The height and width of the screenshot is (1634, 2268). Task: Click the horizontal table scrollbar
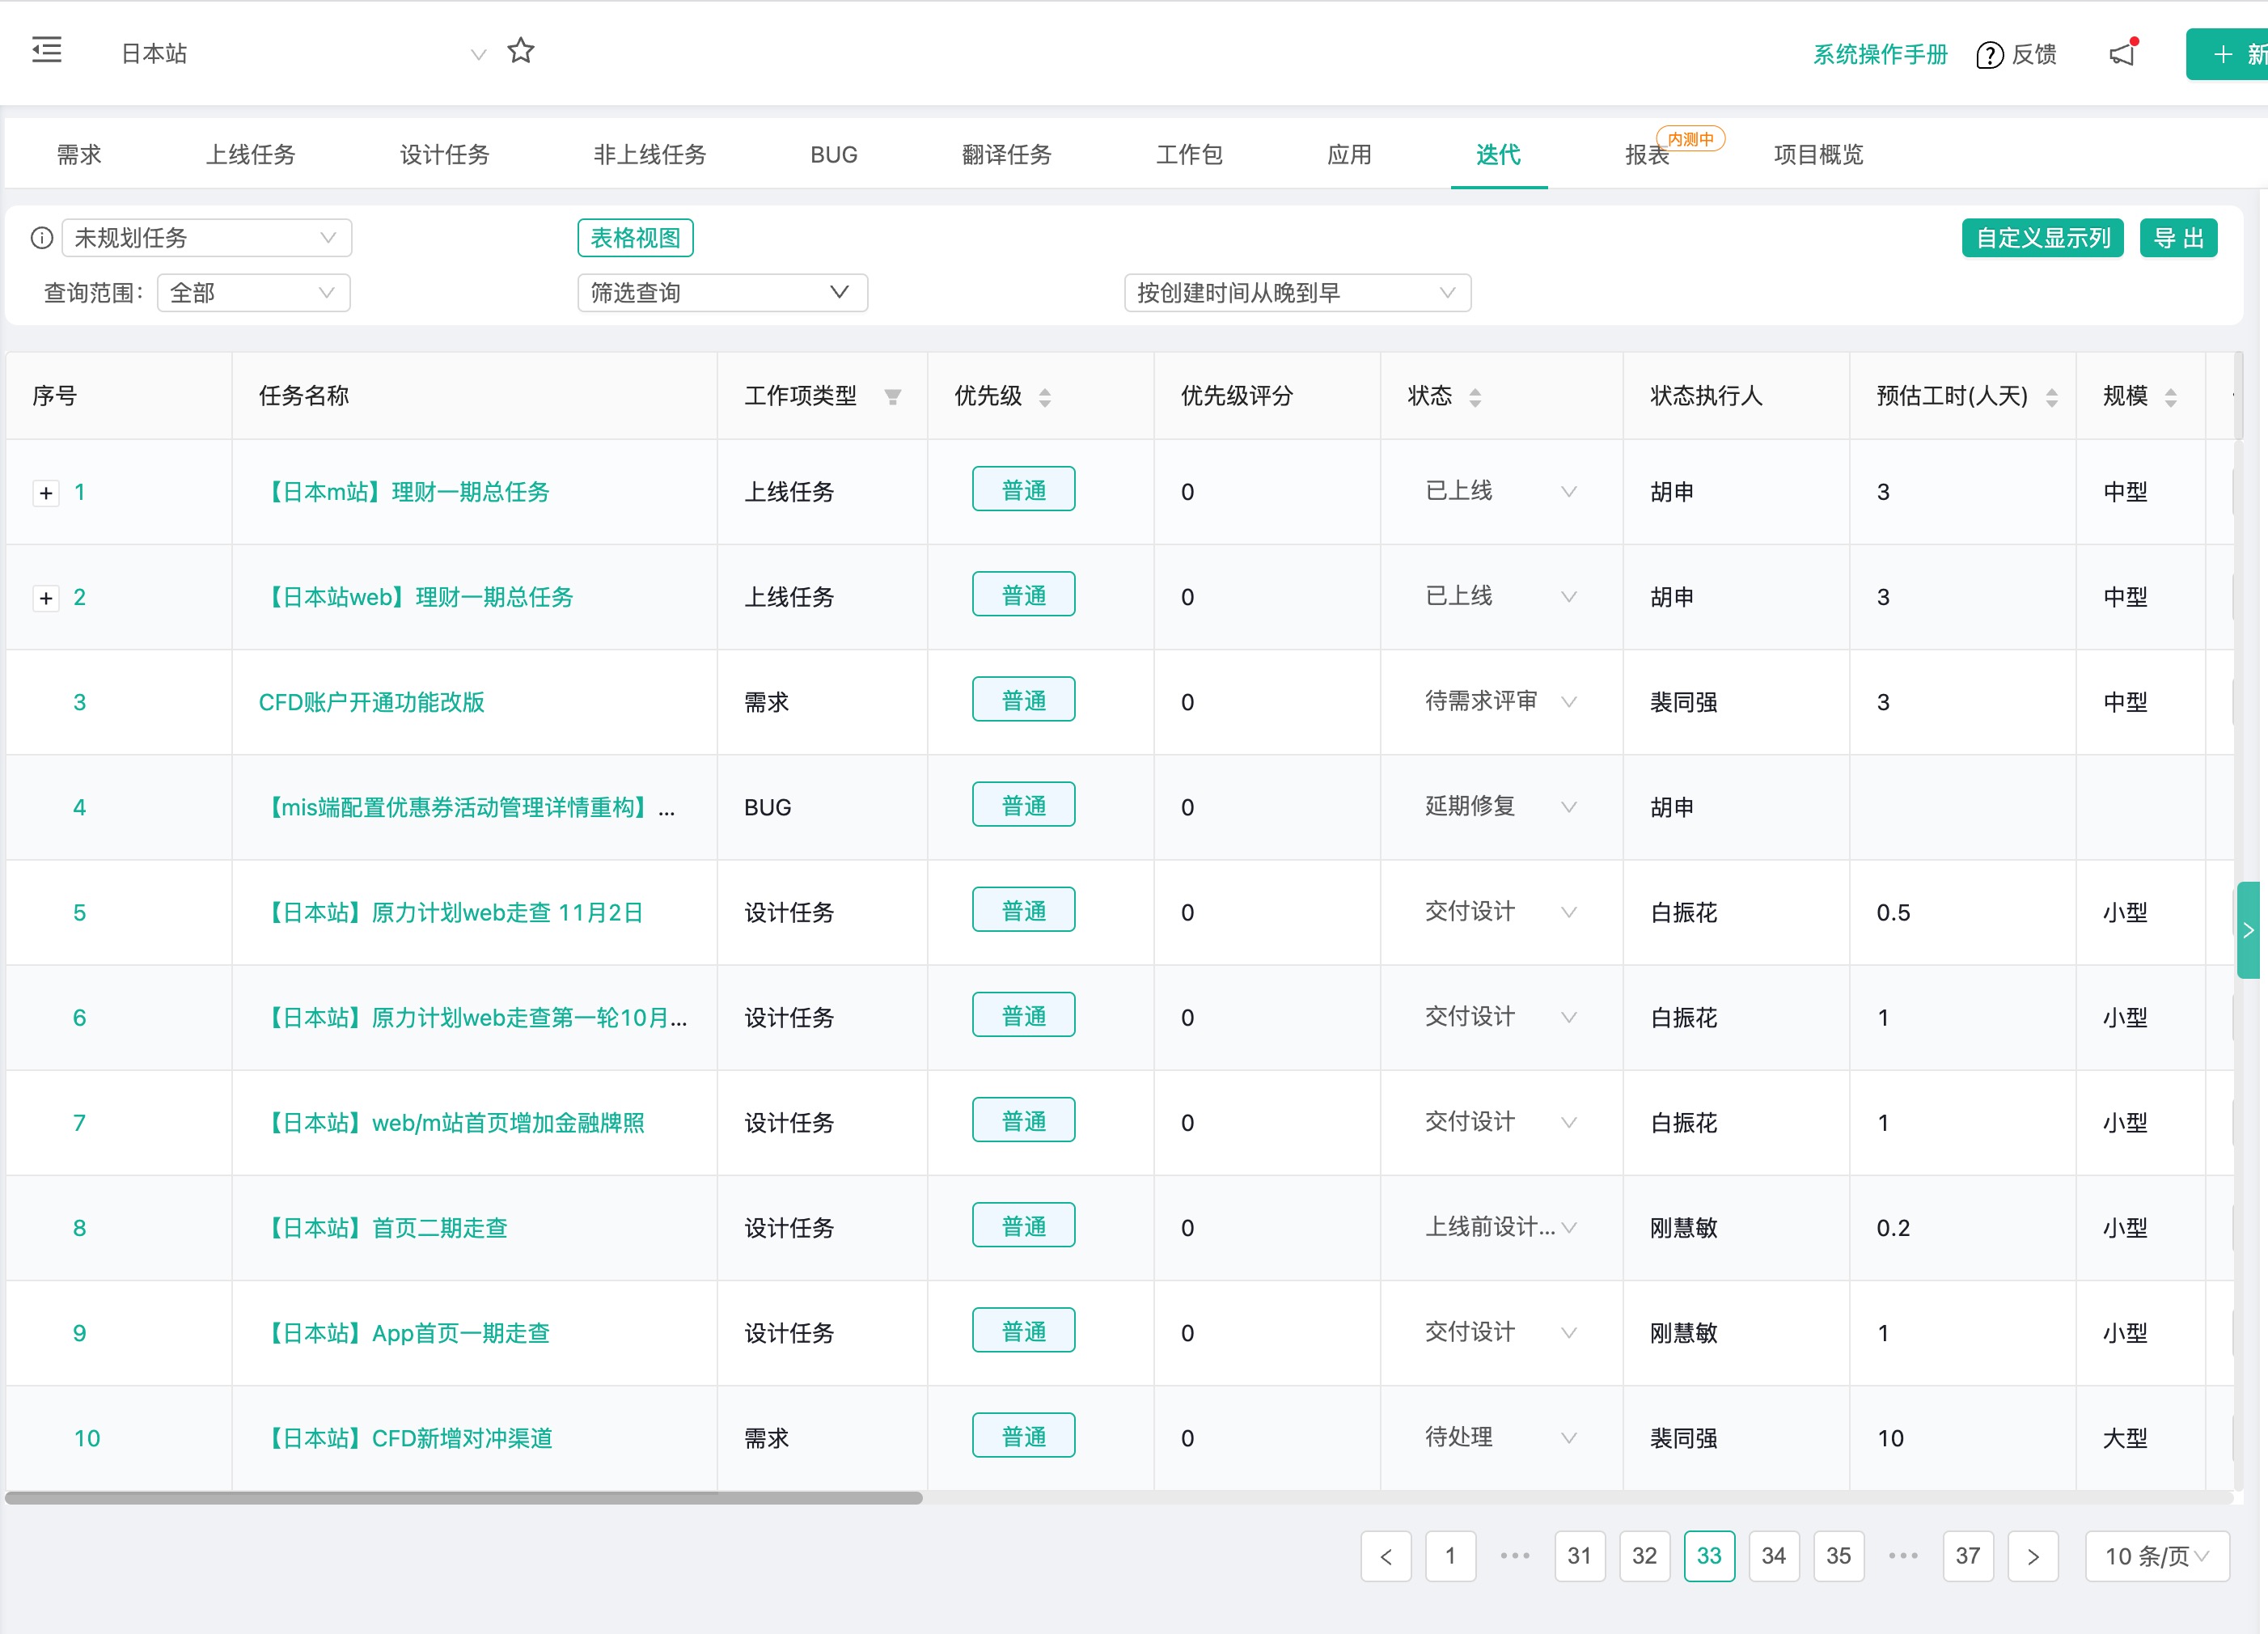coord(464,1498)
